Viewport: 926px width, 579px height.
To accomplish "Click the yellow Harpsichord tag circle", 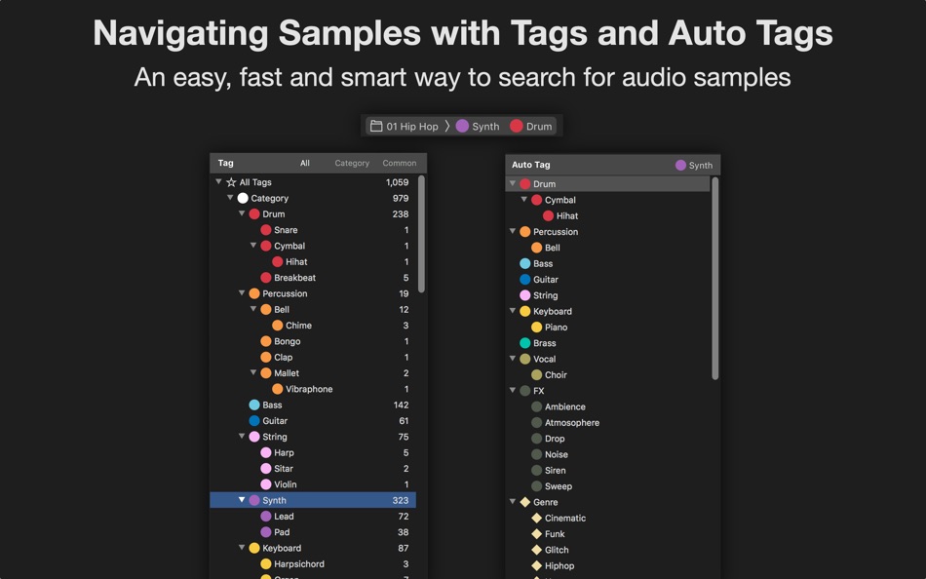I will pyautogui.click(x=266, y=564).
